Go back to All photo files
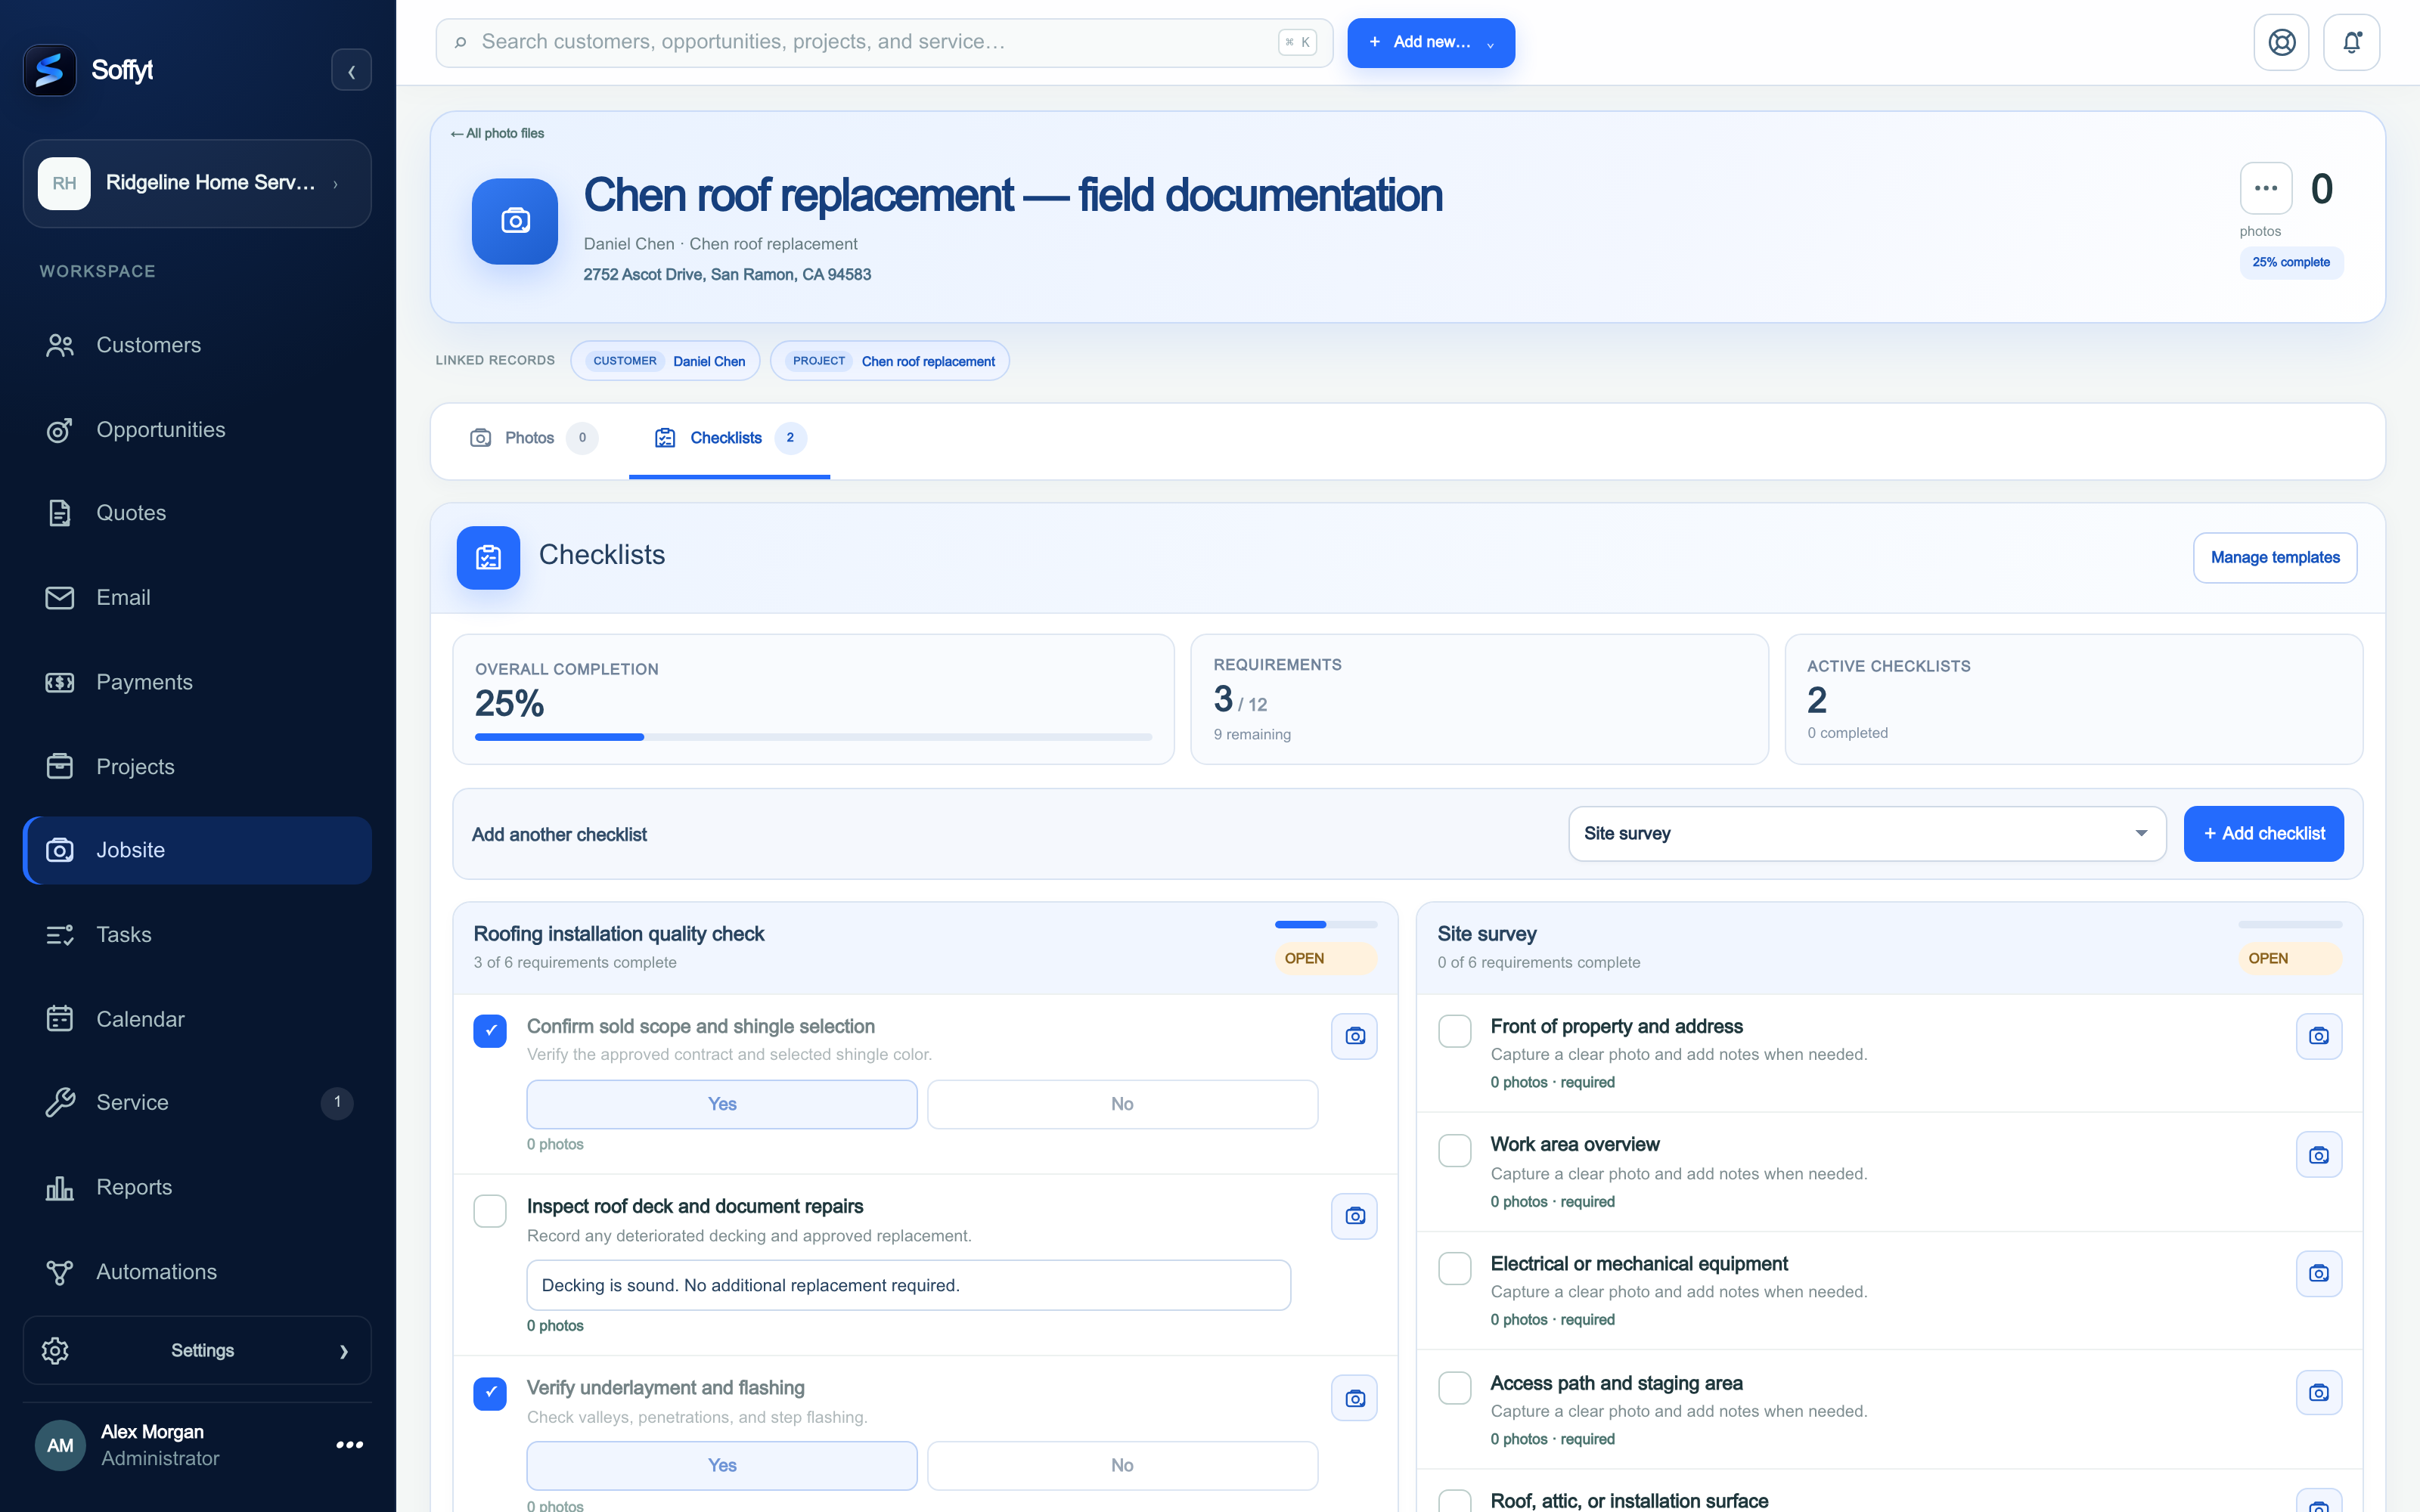The height and width of the screenshot is (1512, 2420). 497,133
